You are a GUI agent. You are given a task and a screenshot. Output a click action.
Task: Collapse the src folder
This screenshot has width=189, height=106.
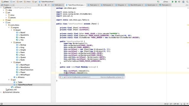coord(4,22)
